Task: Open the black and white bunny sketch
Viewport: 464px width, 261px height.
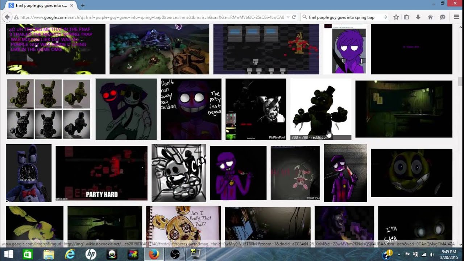Action: 179,173
